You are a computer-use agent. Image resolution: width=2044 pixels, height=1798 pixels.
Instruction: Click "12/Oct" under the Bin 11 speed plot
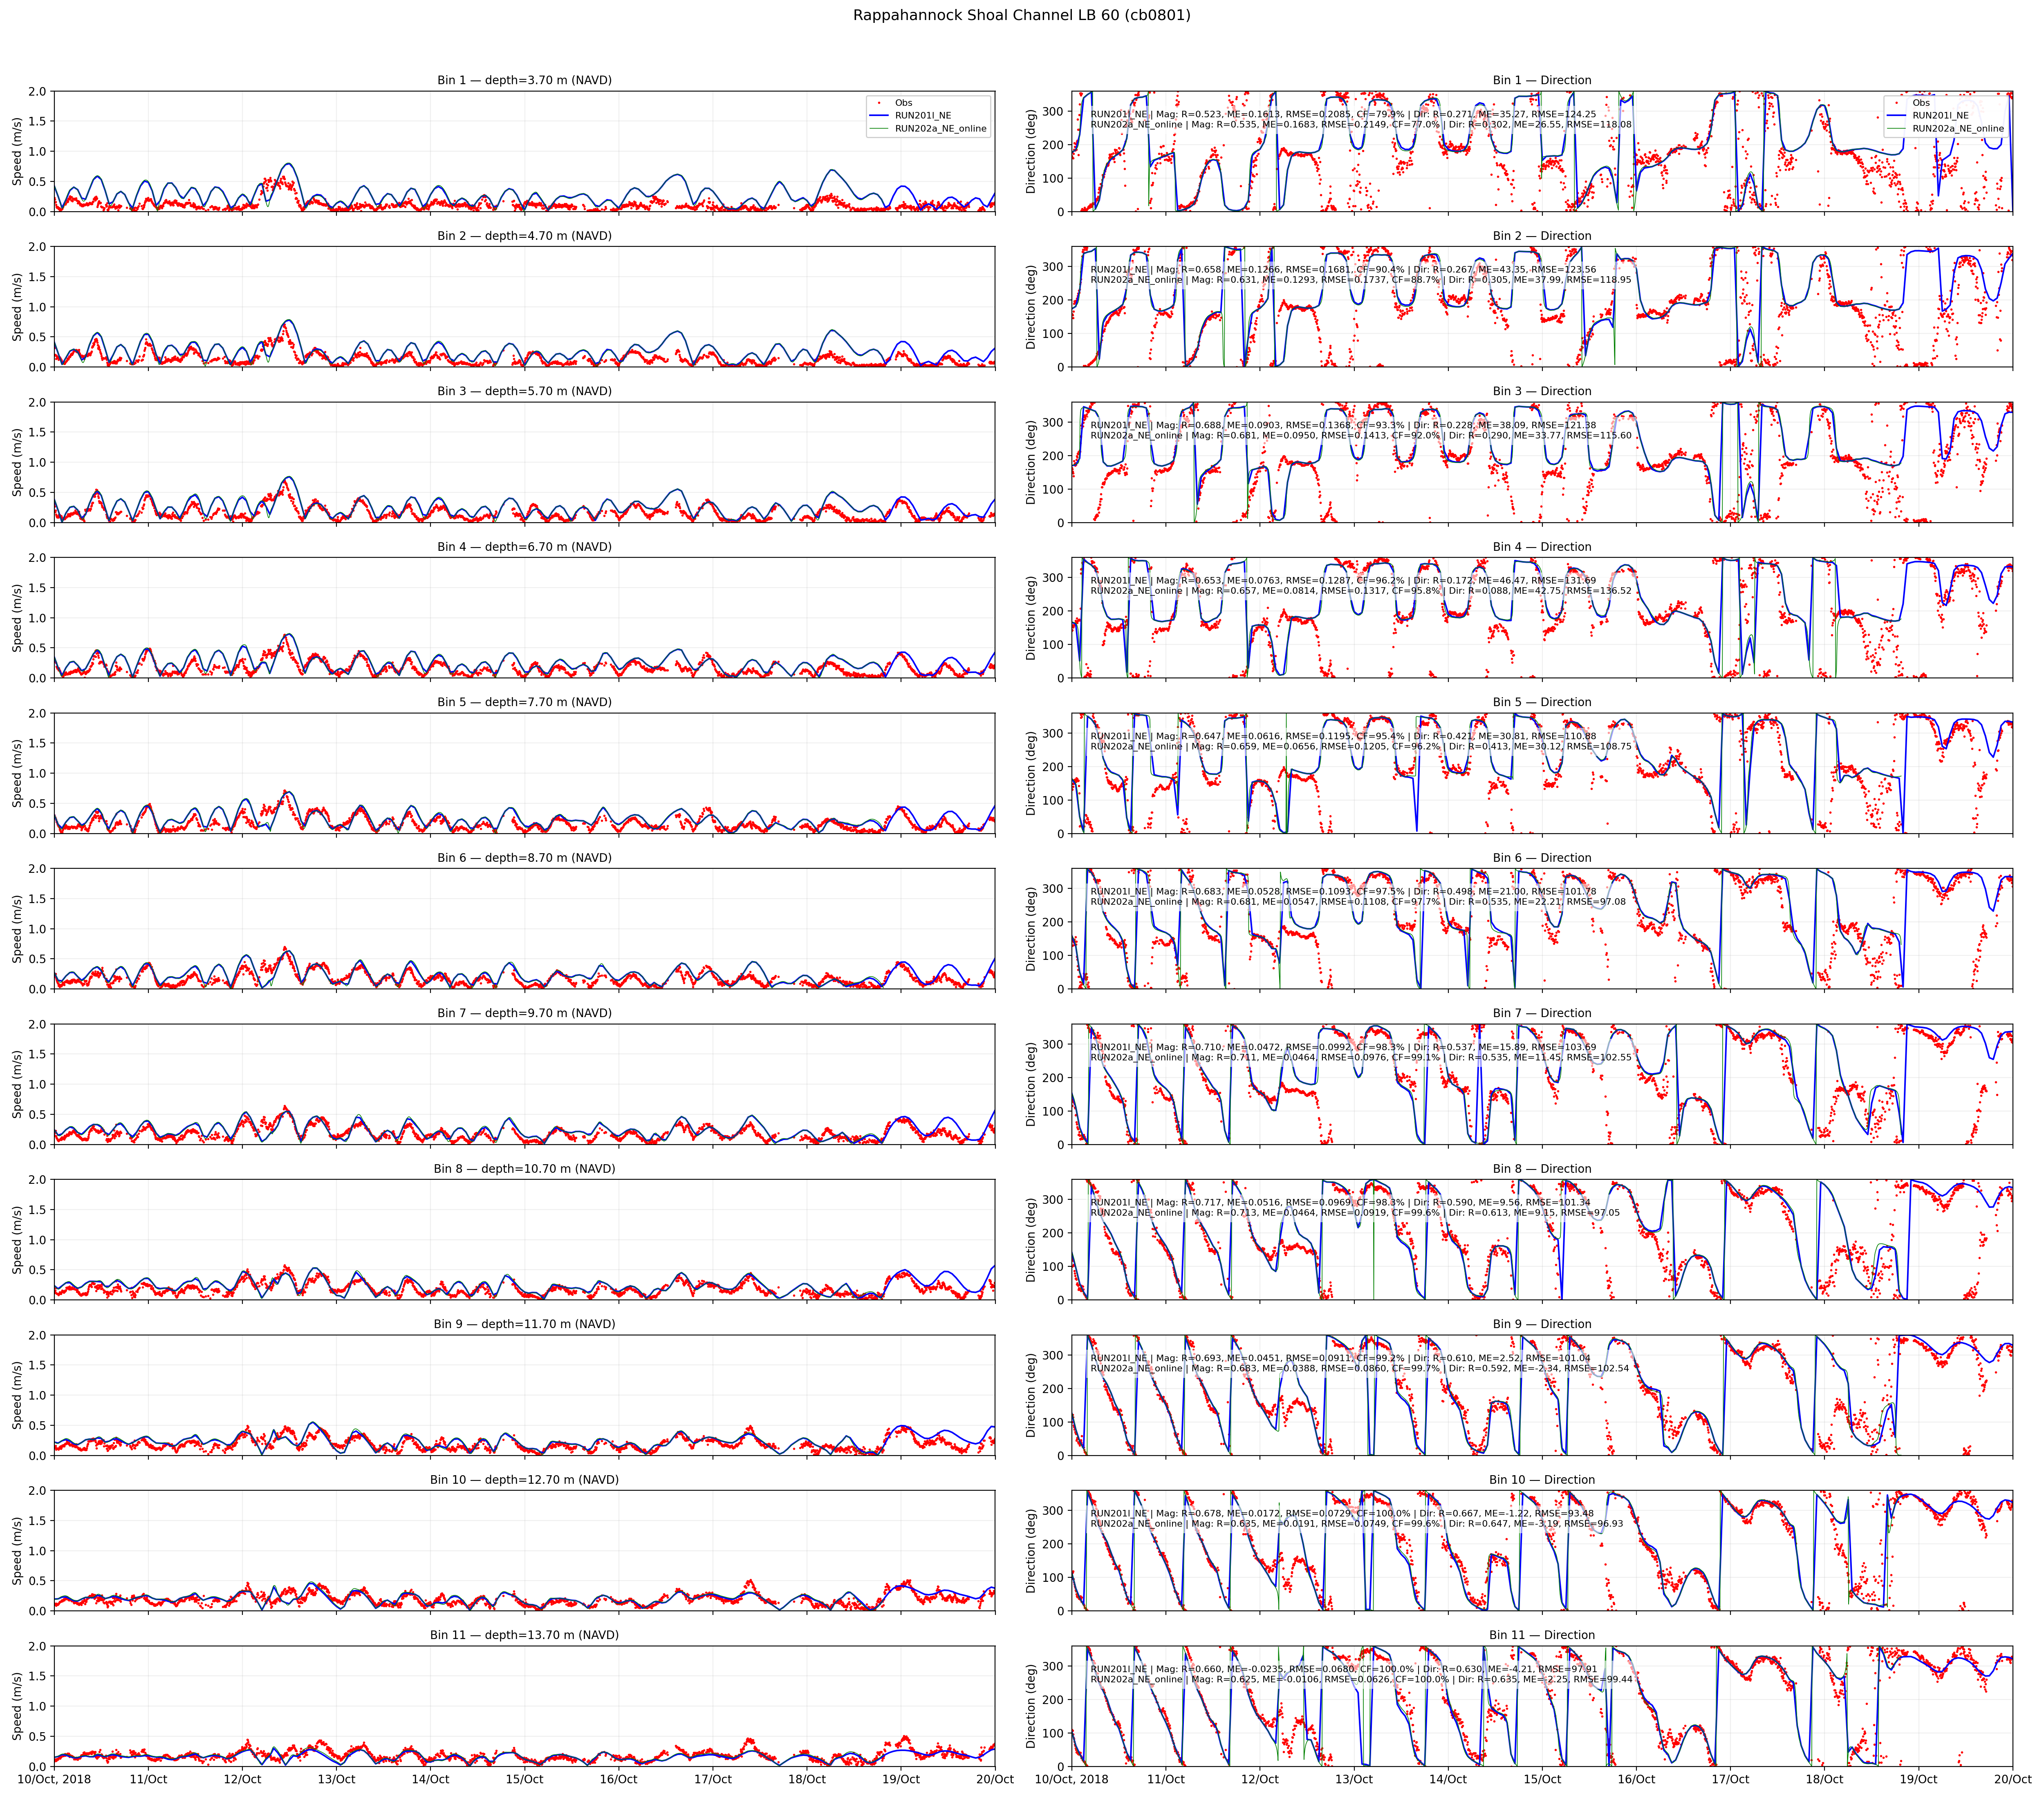coord(242,1780)
